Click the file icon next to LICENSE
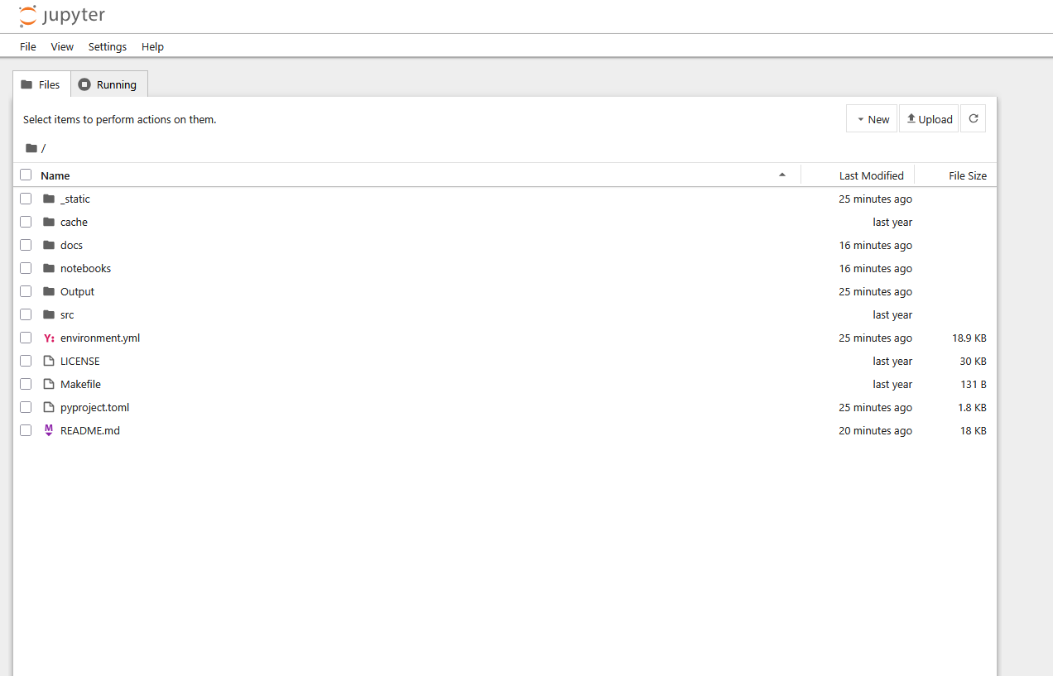This screenshot has height=676, width=1053. coord(48,361)
